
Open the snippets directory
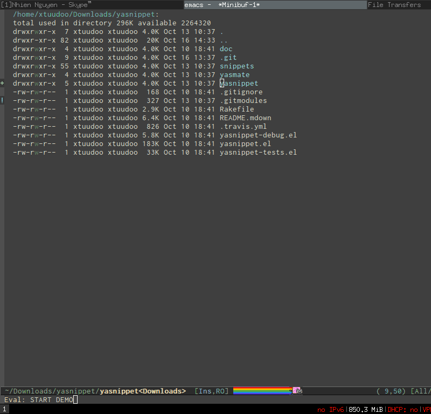point(237,66)
